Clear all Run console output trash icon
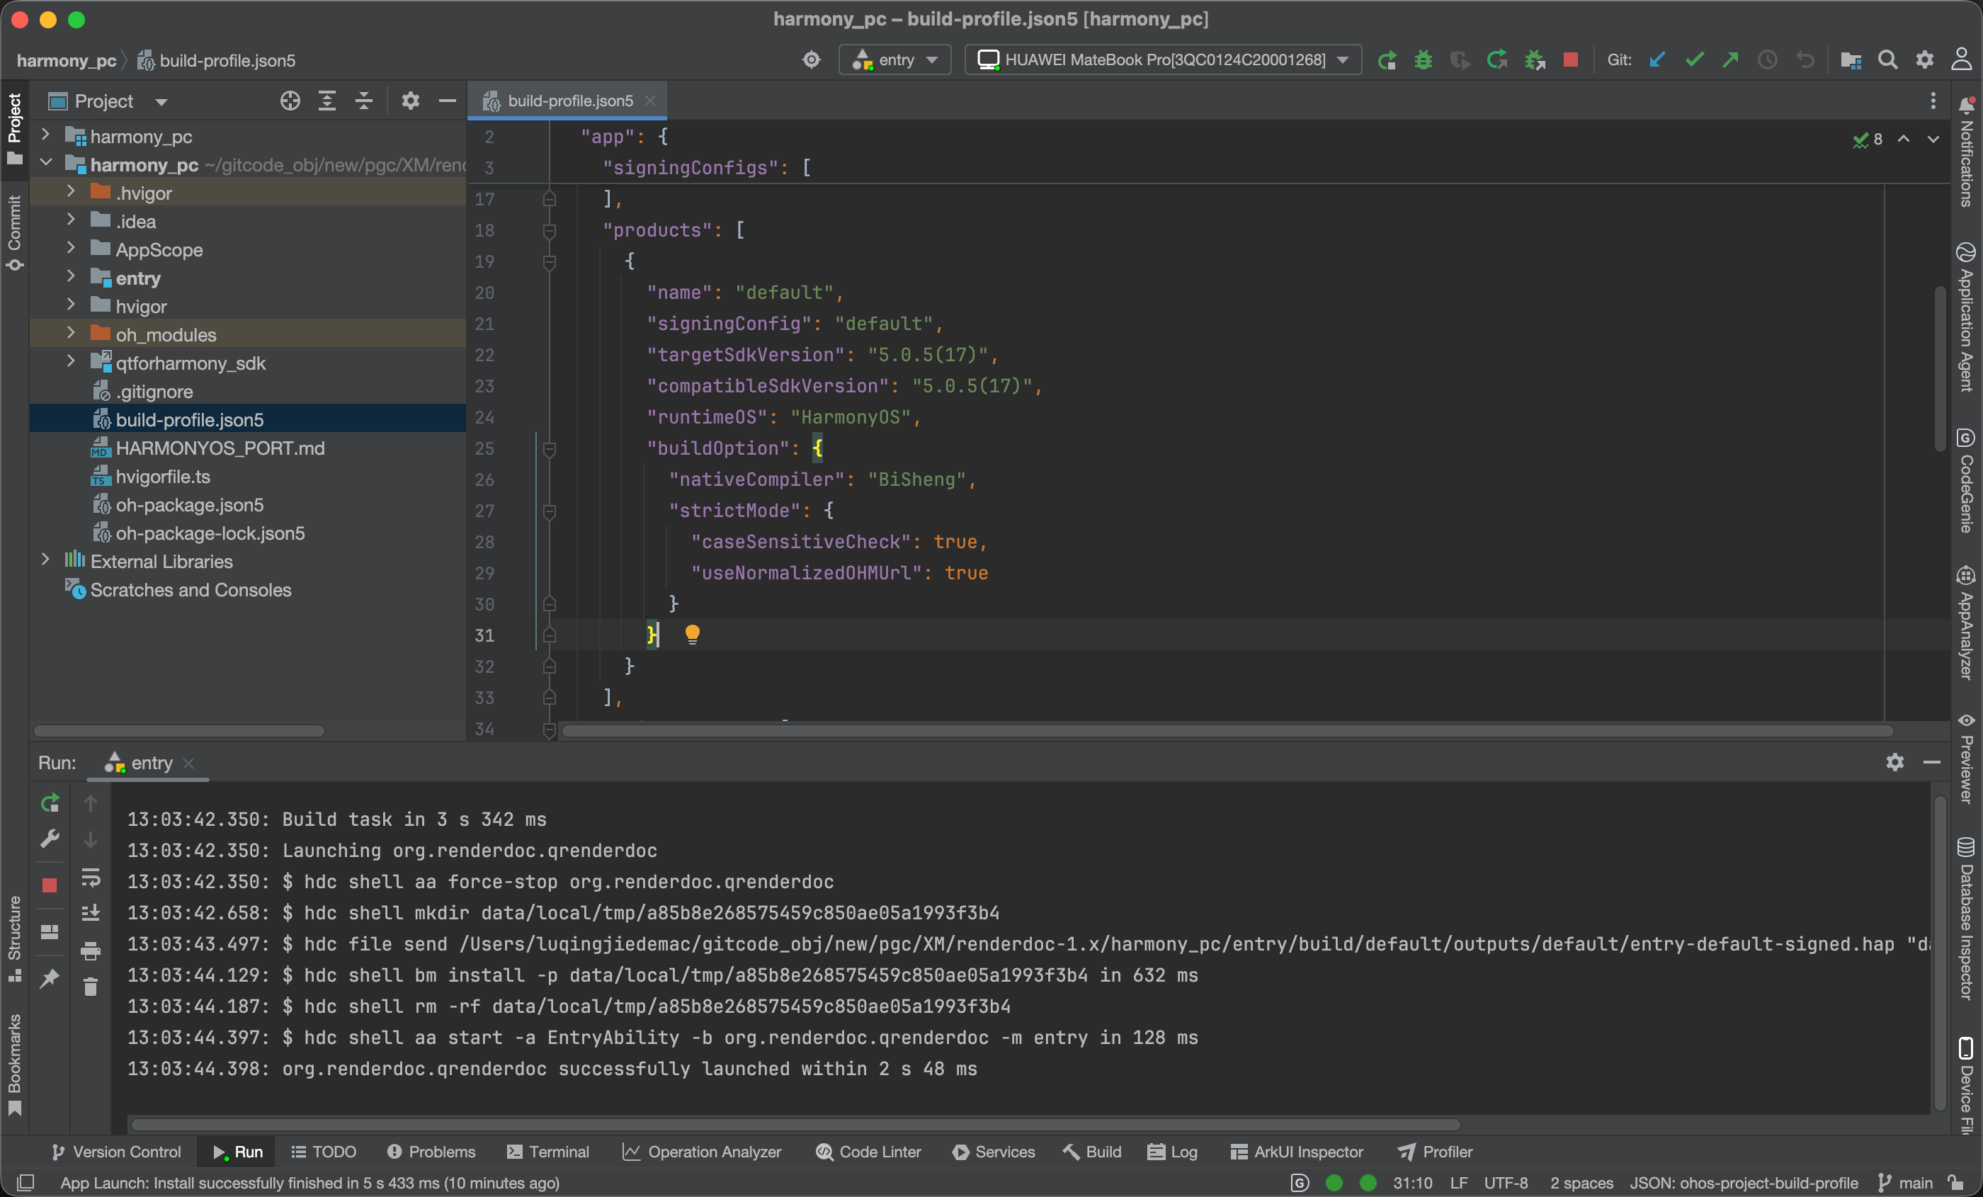The image size is (1983, 1197). tap(91, 986)
